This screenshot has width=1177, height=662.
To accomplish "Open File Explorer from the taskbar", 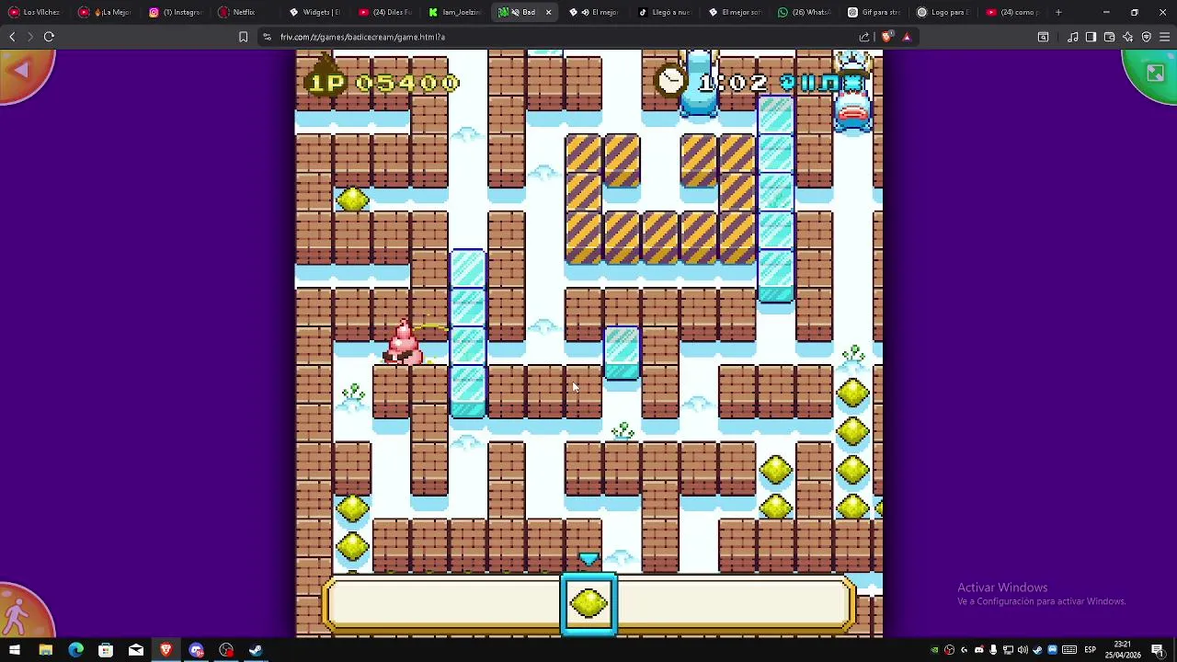I will pyautogui.click(x=45, y=650).
